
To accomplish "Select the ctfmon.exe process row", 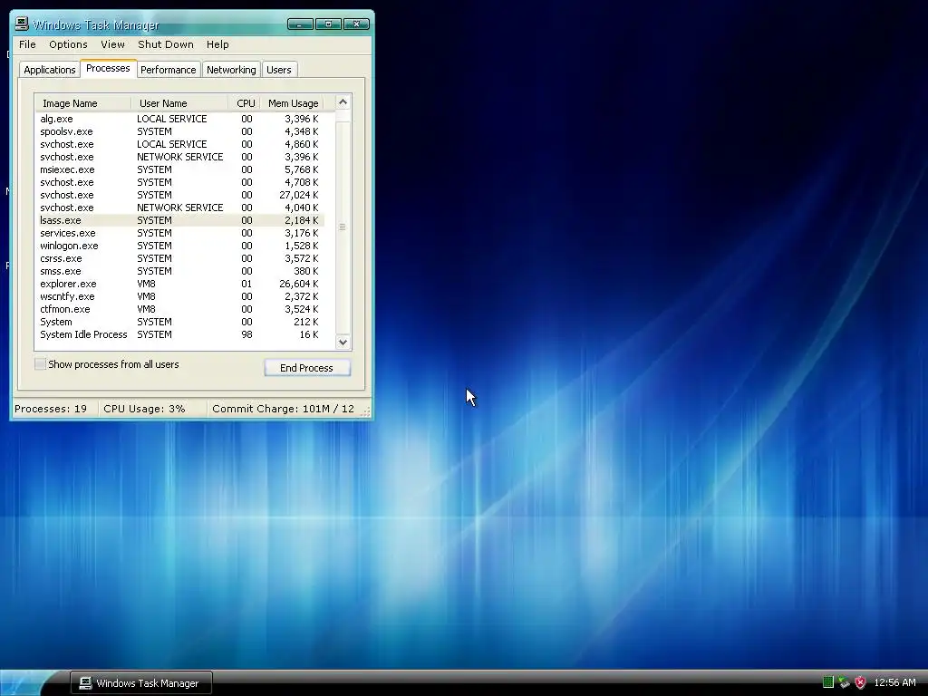I will [x=180, y=310].
